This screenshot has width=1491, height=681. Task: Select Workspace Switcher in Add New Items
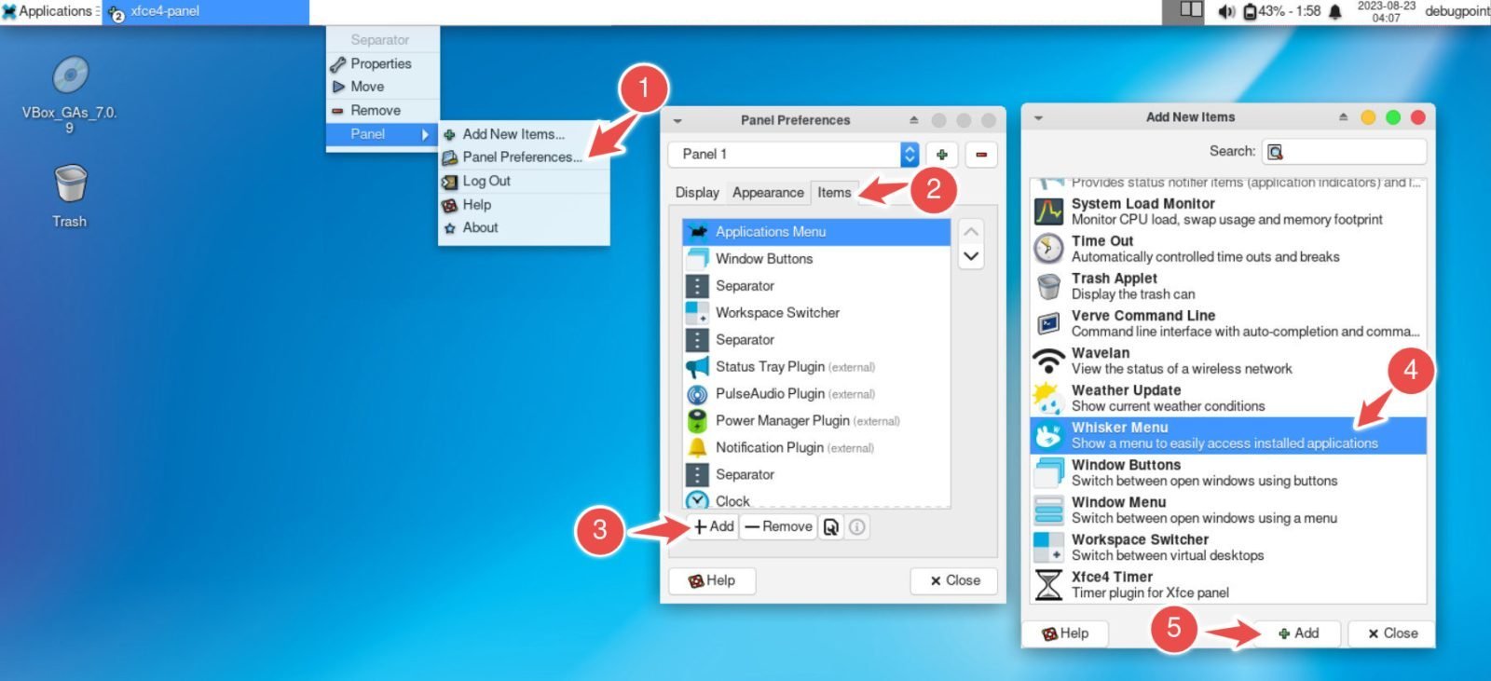pyautogui.click(x=1228, y=547)
